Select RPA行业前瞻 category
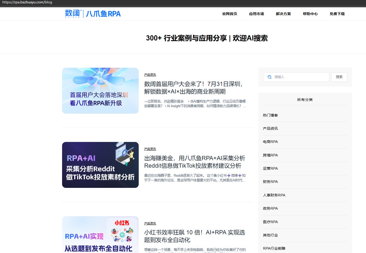366x253 pixels. 274,248
